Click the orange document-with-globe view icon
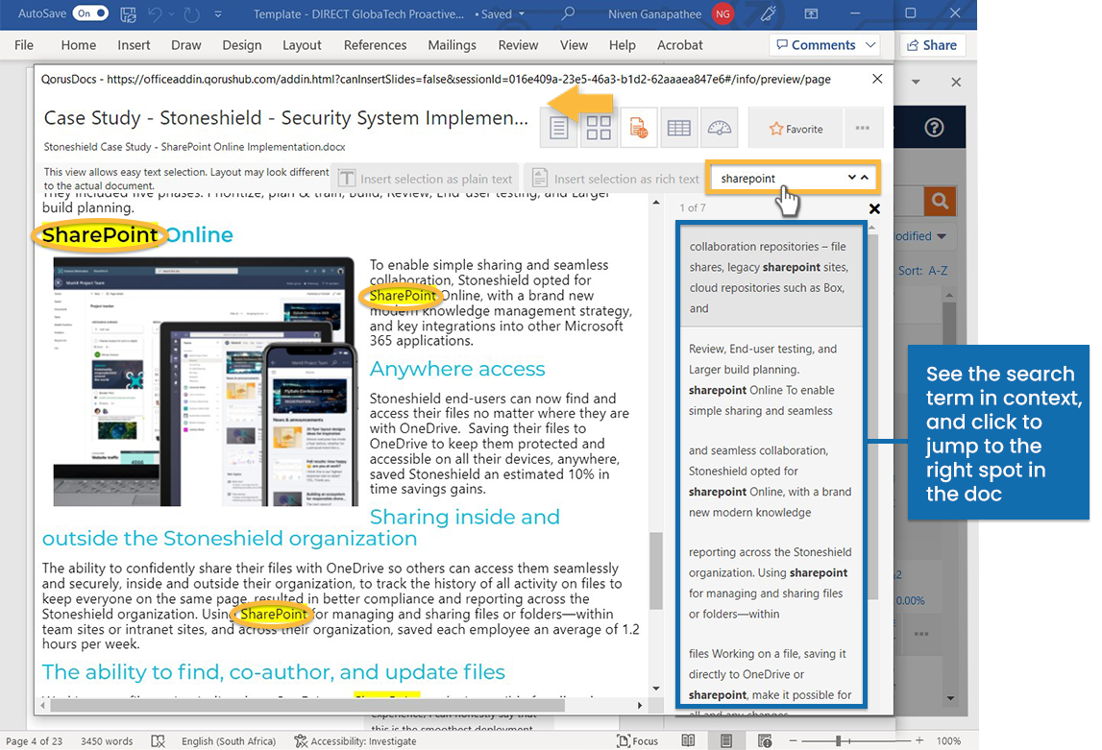1102x750 pixels. pyautogui.click(x=638, y=127)
